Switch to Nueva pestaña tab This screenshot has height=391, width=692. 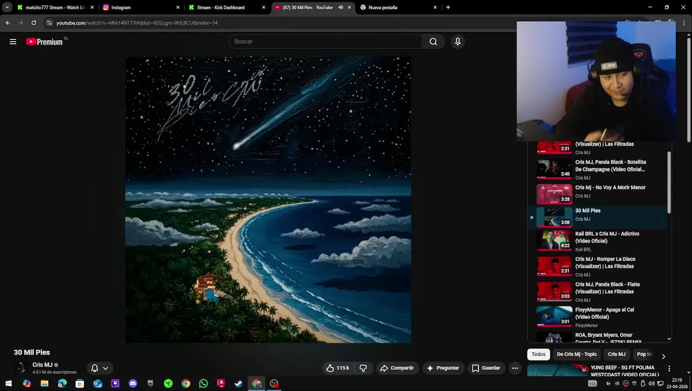point(398,7)
